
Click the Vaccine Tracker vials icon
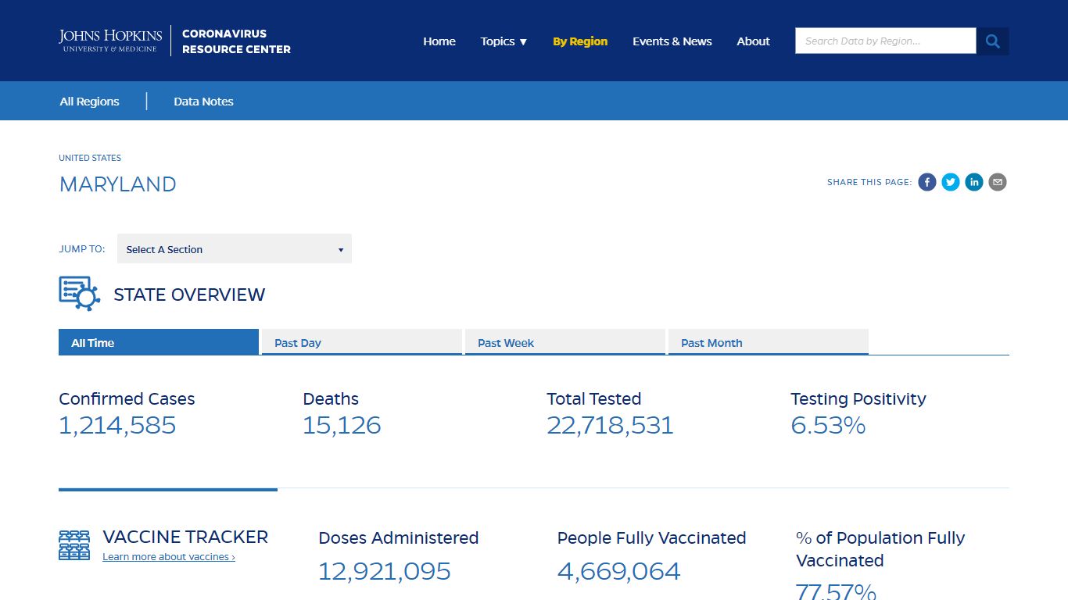[x=74, y=545]
